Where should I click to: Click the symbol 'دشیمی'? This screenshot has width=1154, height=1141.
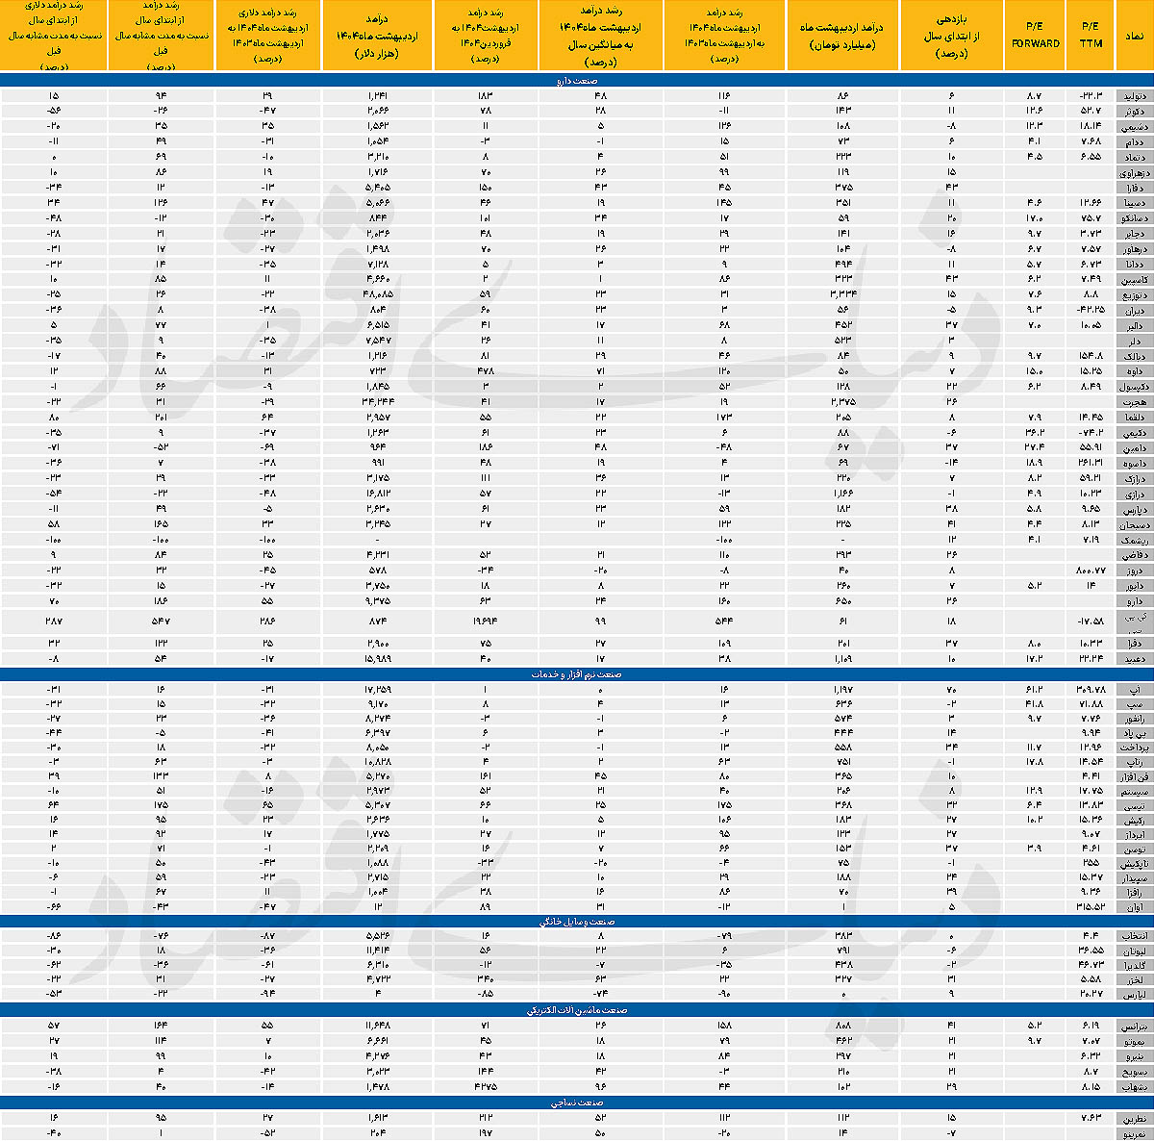pyautogui.click(x=1134, y=126)
